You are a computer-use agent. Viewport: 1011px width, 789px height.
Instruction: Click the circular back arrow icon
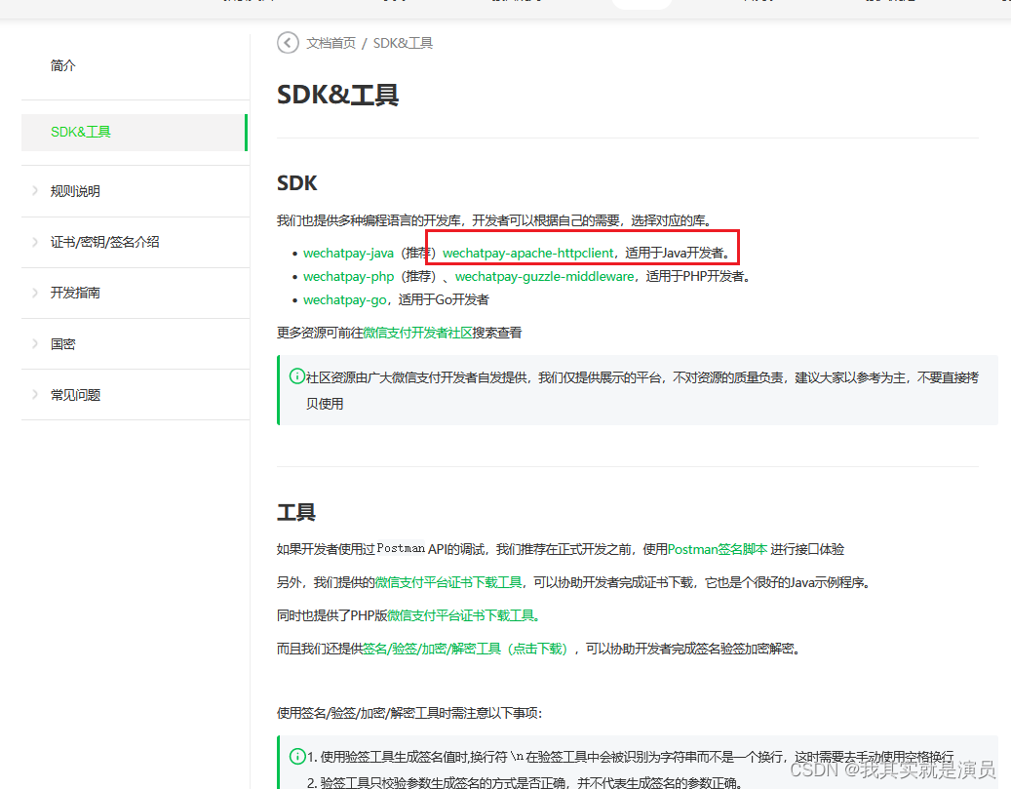[x=288, y=43]
